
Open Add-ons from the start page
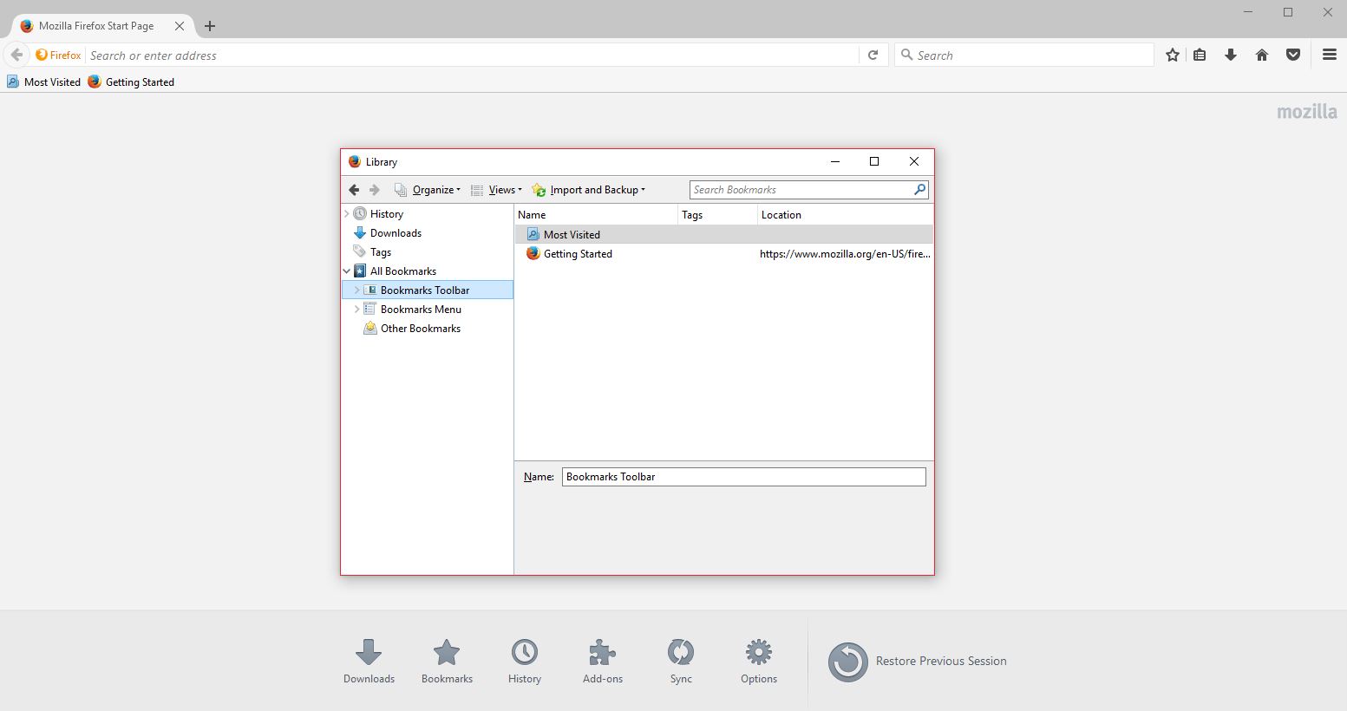(602, 661)
